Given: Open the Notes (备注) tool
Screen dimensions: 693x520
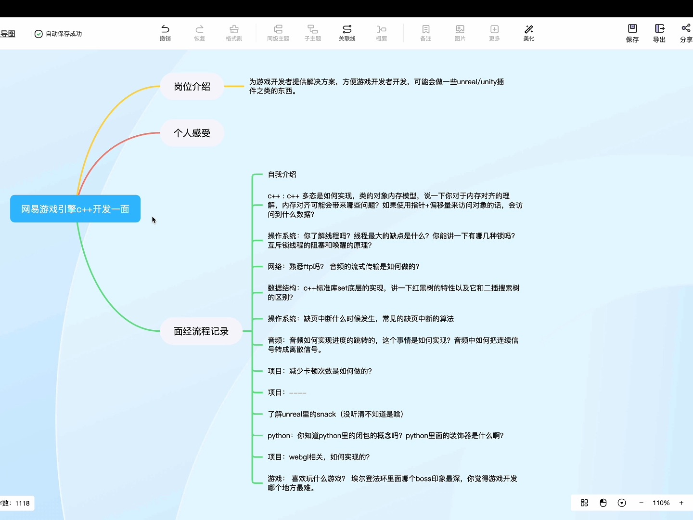Looking at the screenshot, I should tap(426, 33).
